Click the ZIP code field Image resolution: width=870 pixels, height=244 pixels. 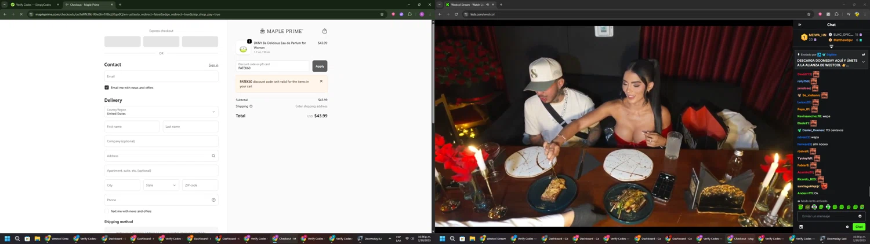pyautogui.click(x=200, y=185)
